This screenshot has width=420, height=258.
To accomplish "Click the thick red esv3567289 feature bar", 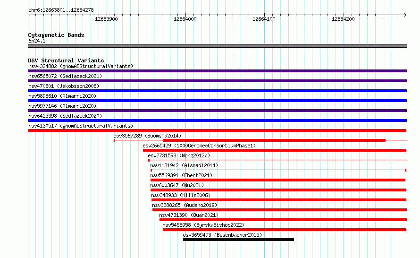I will pos(274,140).
